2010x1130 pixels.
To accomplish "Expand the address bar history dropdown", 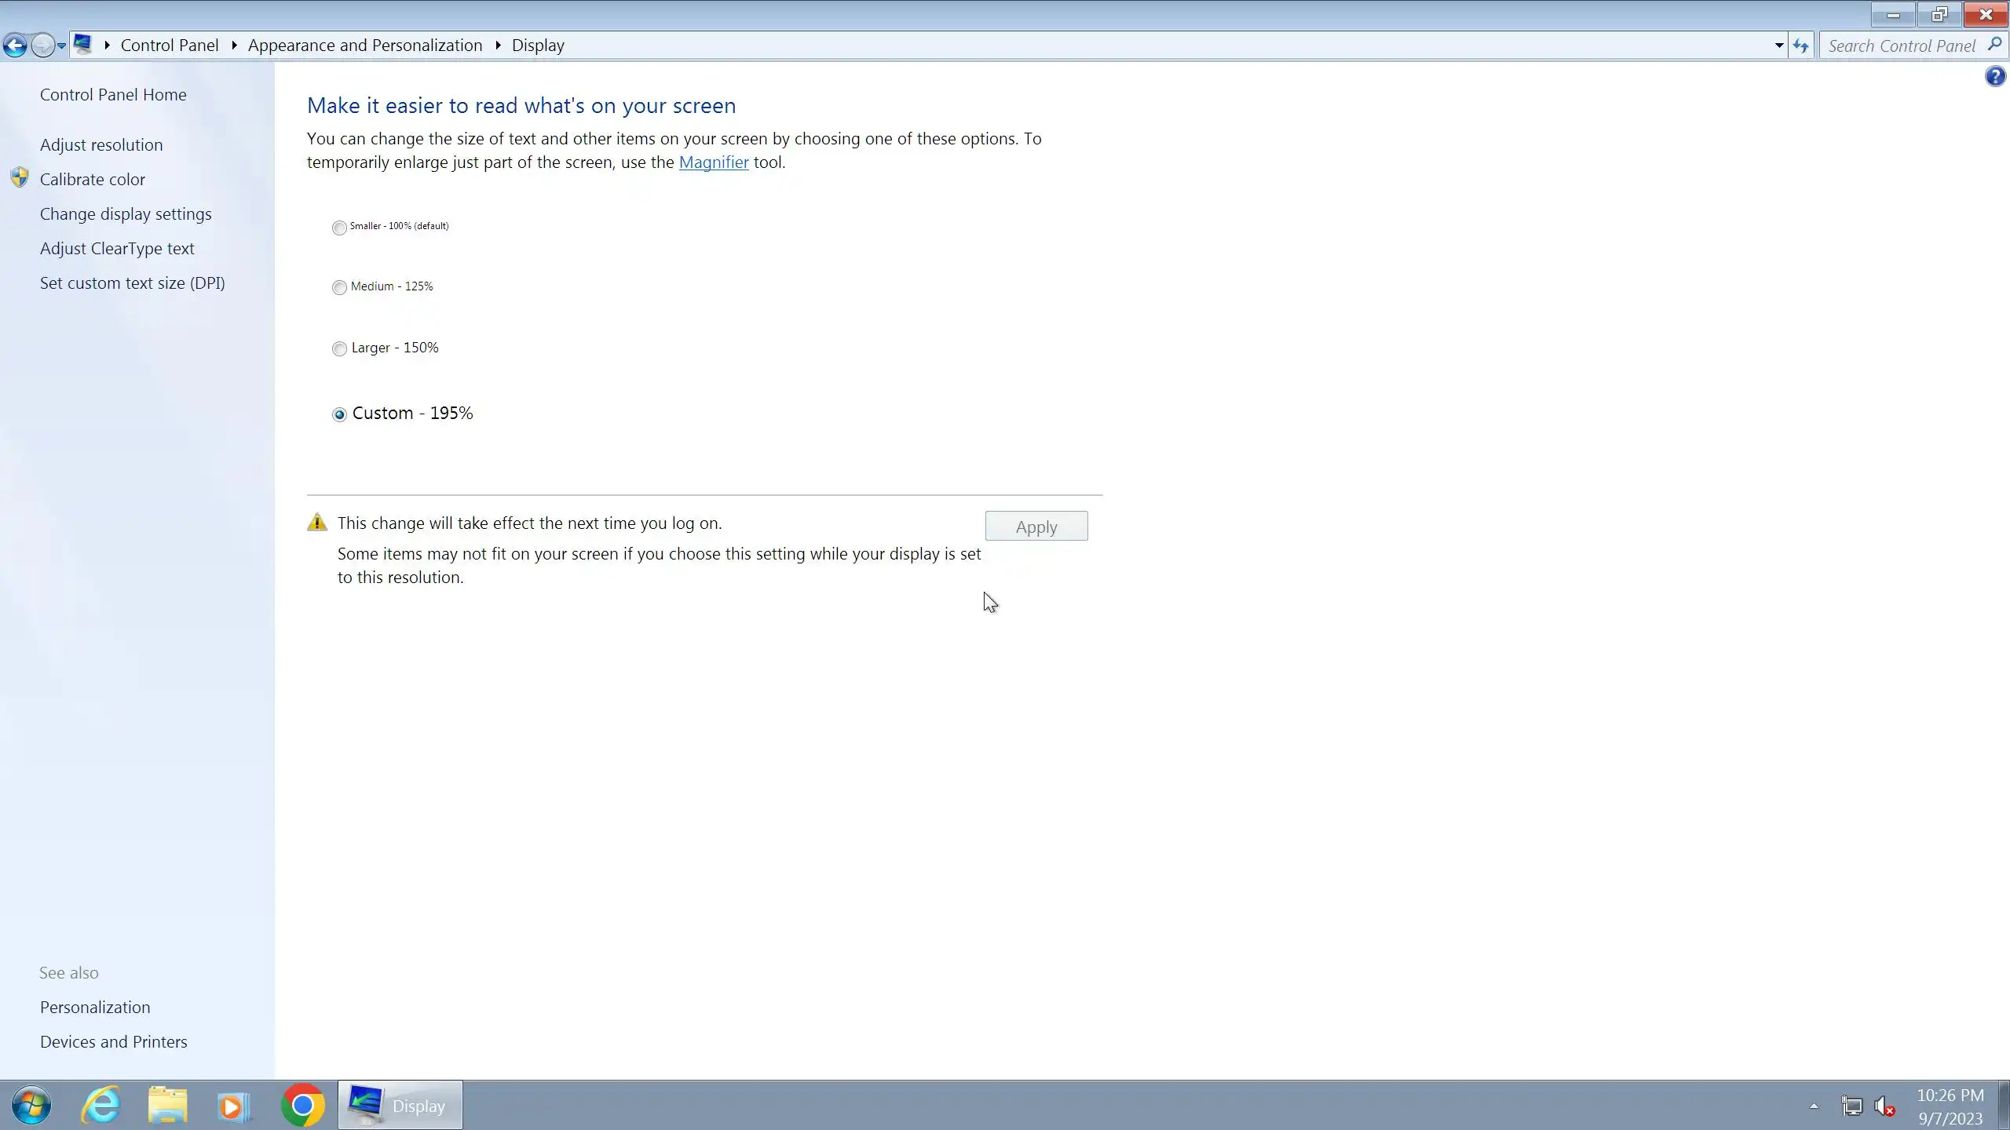I will 1778,46.
